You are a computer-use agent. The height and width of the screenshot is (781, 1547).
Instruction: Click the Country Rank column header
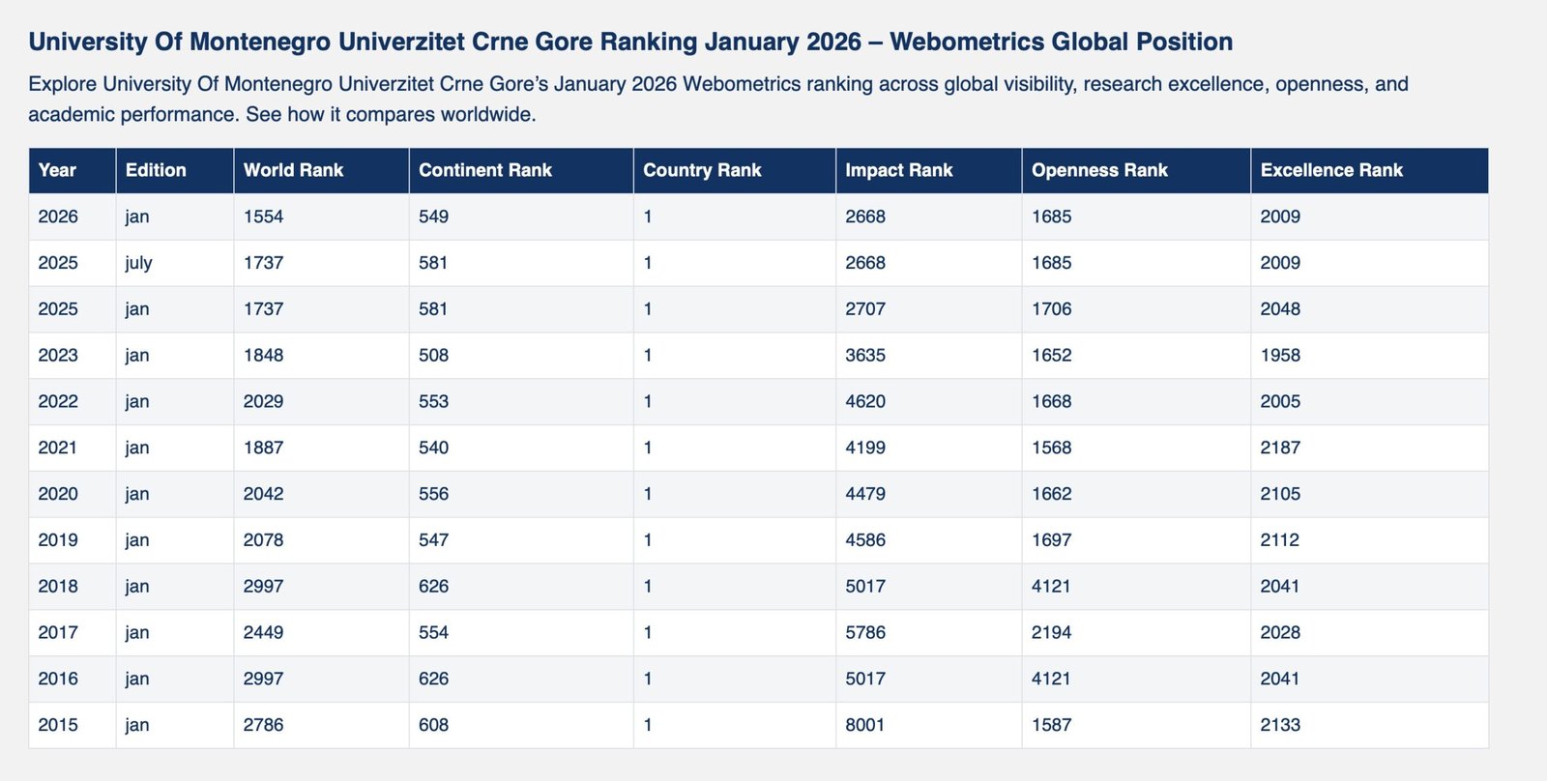pos(702,170)
